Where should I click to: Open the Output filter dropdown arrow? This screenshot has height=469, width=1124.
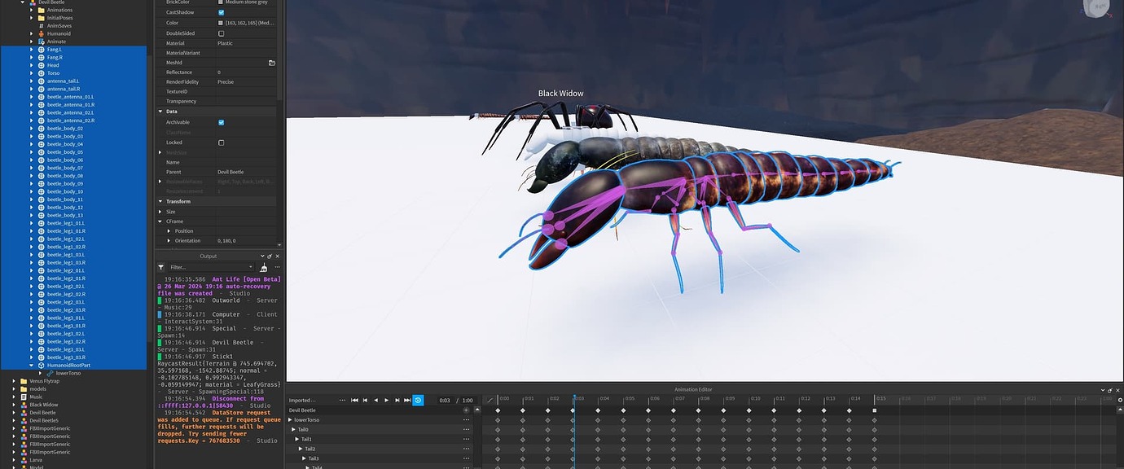tap(251, 267)
